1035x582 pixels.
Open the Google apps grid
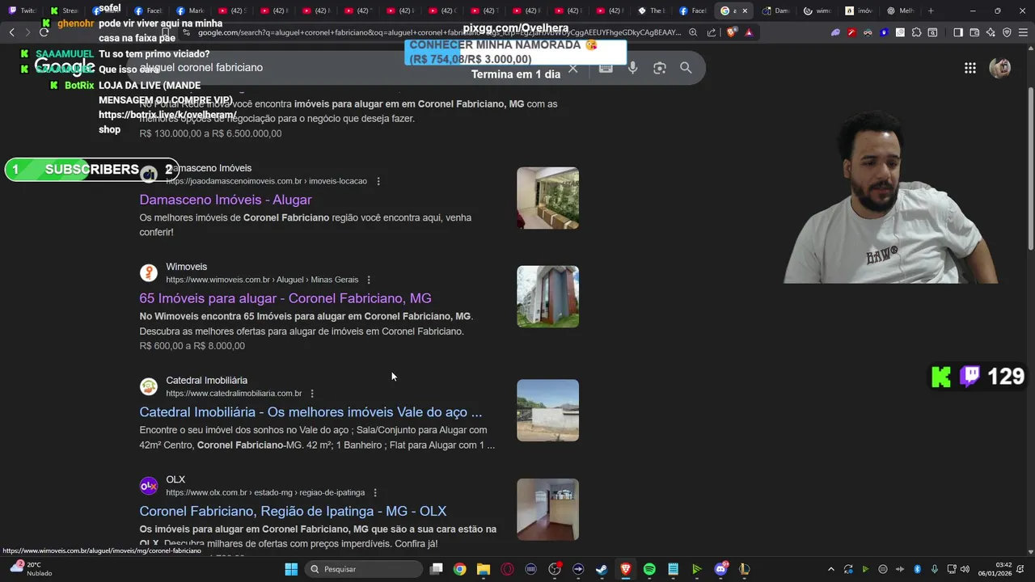[970, 68]
